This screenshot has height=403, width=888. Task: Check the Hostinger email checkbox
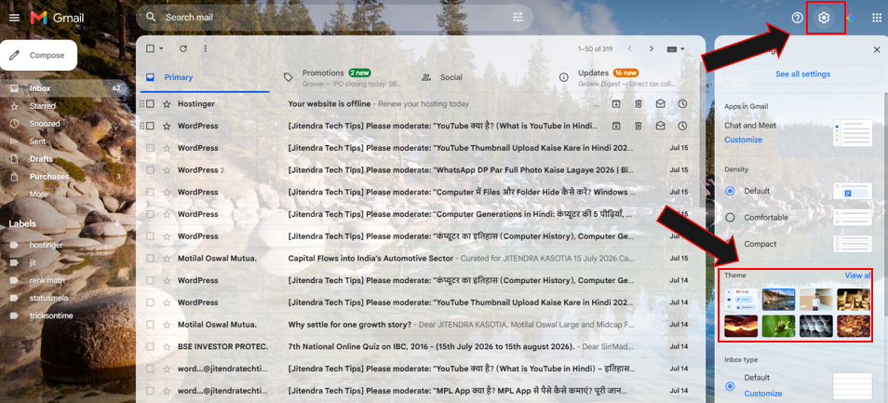[150, 103]
